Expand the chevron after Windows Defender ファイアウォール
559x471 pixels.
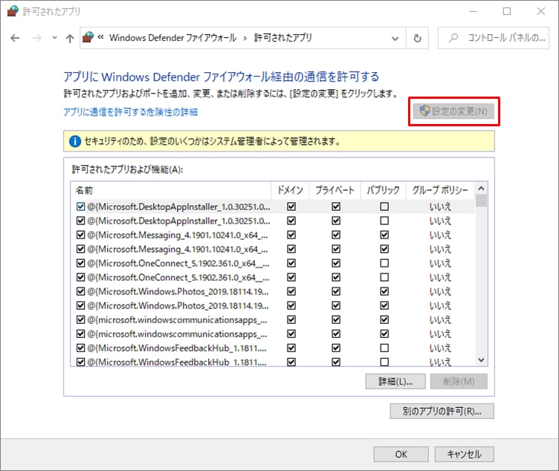click(245, 38)
